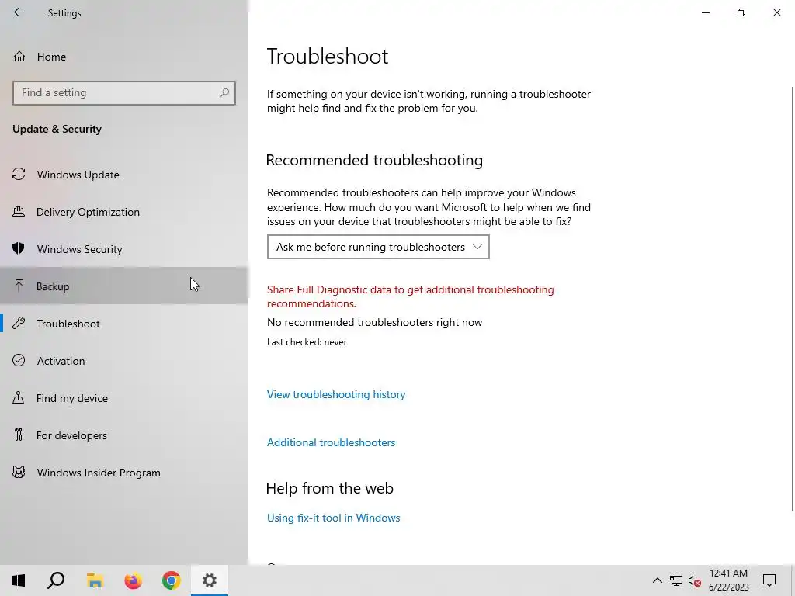795x596 pixels.
Task: Launch Google Chrome from the taskbar
Action: (172, 580)
